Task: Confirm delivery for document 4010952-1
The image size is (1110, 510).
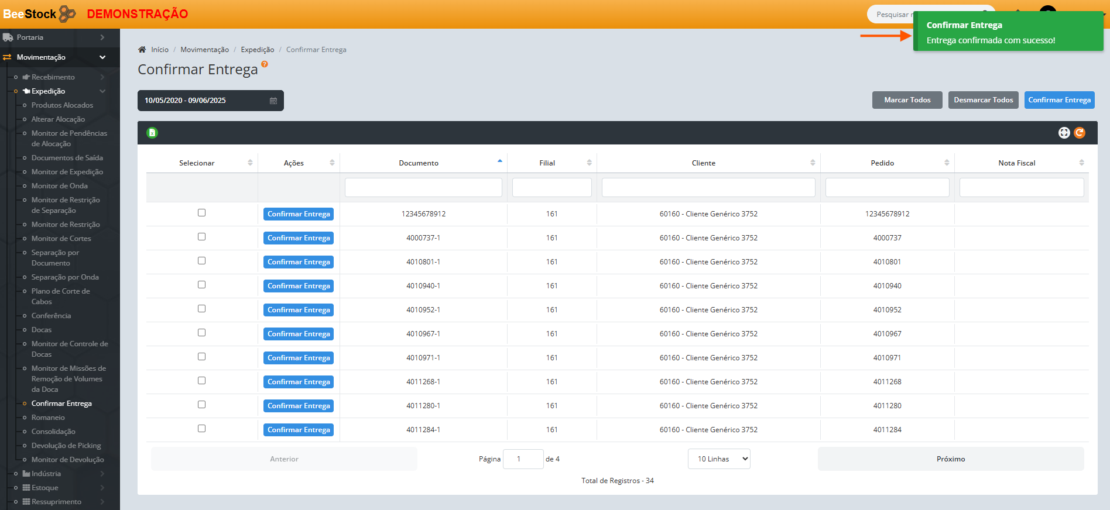Action: tap(299, 310)
